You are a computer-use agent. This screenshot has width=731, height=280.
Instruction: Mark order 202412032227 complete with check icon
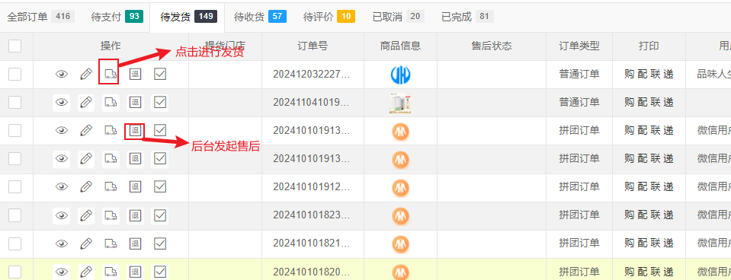point(160,75)
